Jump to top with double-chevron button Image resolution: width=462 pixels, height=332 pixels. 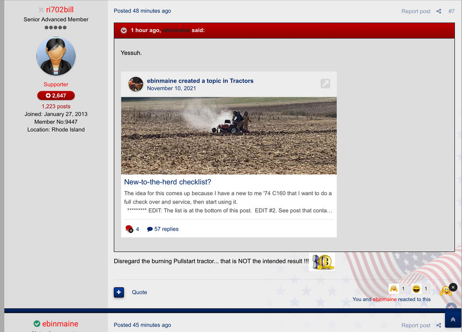tap(453, 320)
